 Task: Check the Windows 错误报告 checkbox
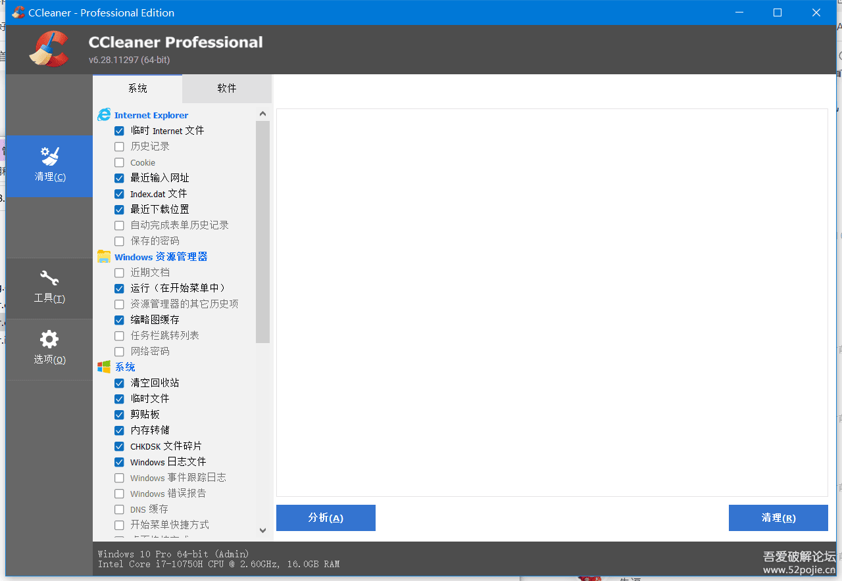(x=119, y=494)
